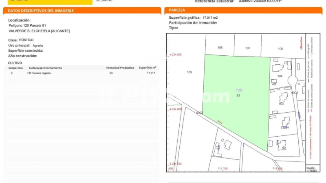Select 'FR Frutales regadío' table cell
326x183 pixels.
pos(39,73)
